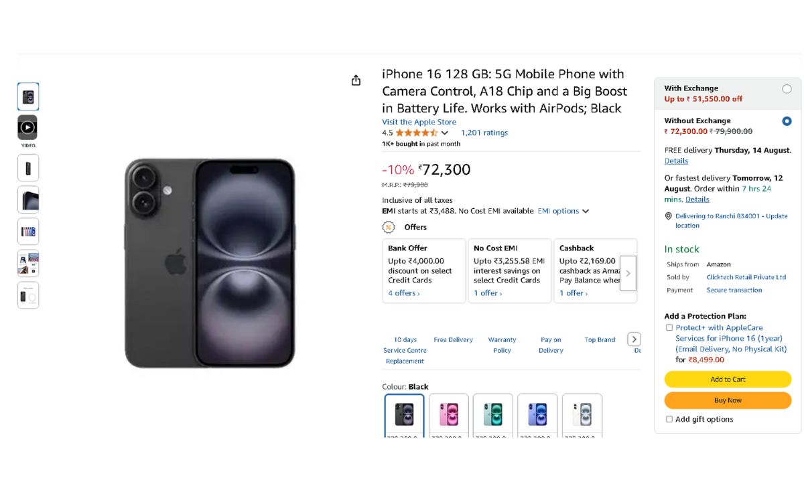Open the 4 offers bank offer link
Viewport: 804px width, 482px height.
click(x=404, y=293)
